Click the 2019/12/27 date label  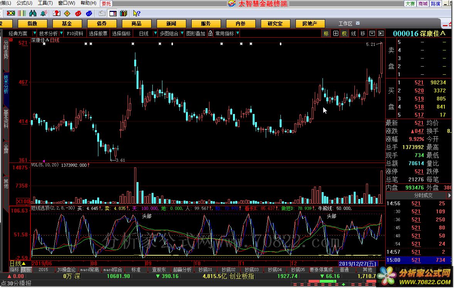click(x=358, y=264)
